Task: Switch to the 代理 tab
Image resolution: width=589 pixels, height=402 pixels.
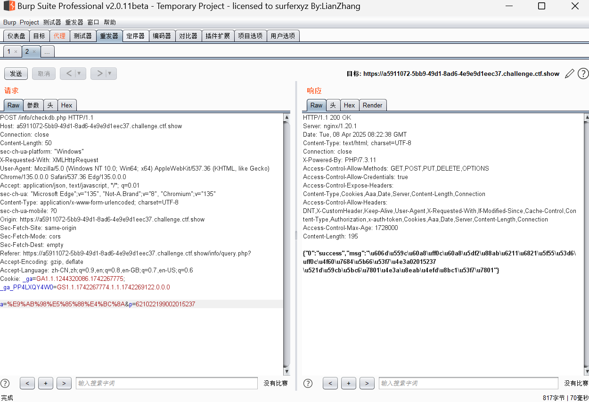Action: [x=59, y=36]
